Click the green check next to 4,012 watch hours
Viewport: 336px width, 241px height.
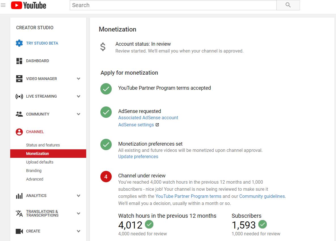(x=149, y=224)
